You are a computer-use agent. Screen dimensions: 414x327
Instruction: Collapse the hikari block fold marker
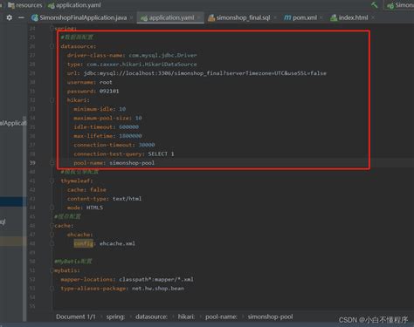pos(52,100)
